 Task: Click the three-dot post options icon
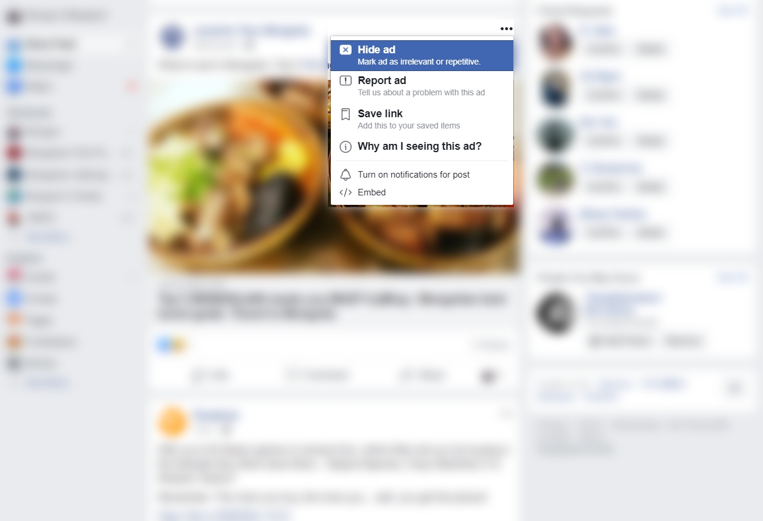[506, 28]
